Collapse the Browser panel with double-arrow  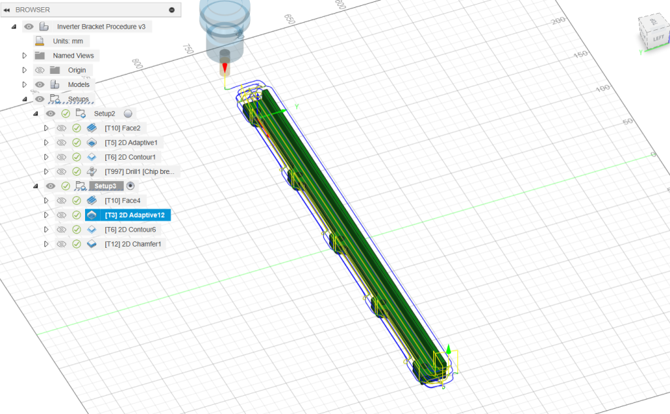point(7,10)
